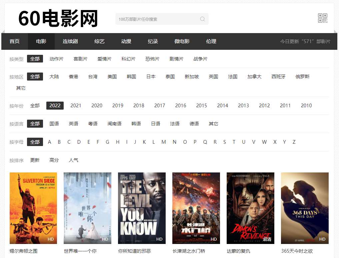Go to the 首页 nav tab

click(14, 41)
